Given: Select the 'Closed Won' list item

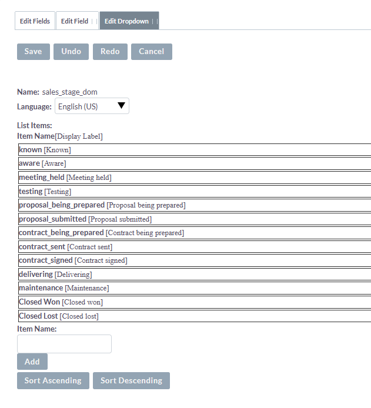Looking at the screenshot, I should point(61,302).
